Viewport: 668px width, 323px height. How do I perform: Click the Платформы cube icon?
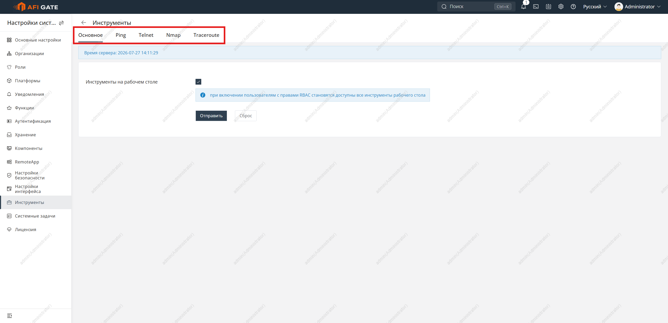(9, 81)
